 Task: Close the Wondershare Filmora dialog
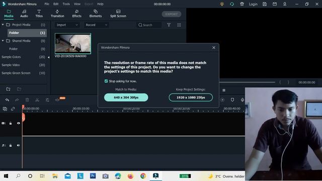214,47
